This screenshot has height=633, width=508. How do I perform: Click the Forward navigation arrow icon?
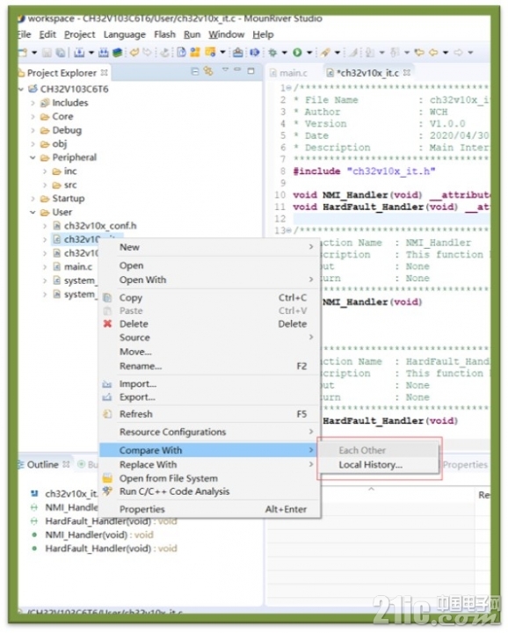tap(459, 53)
